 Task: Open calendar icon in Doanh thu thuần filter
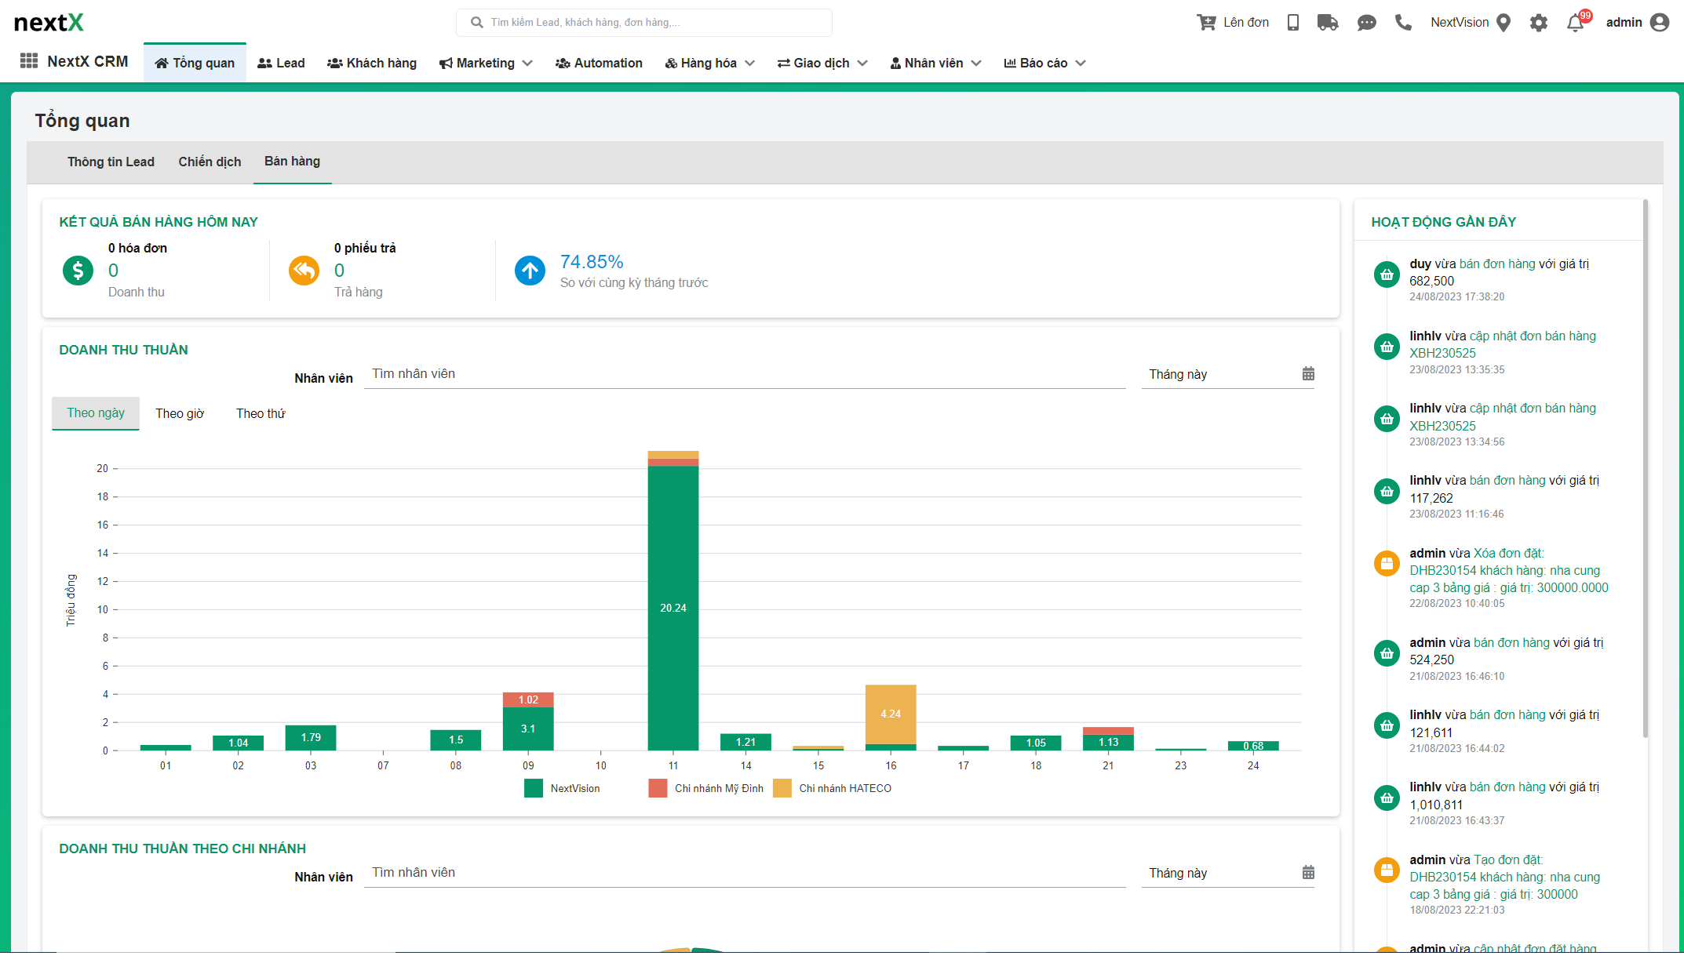click(x=1308, y=374)
